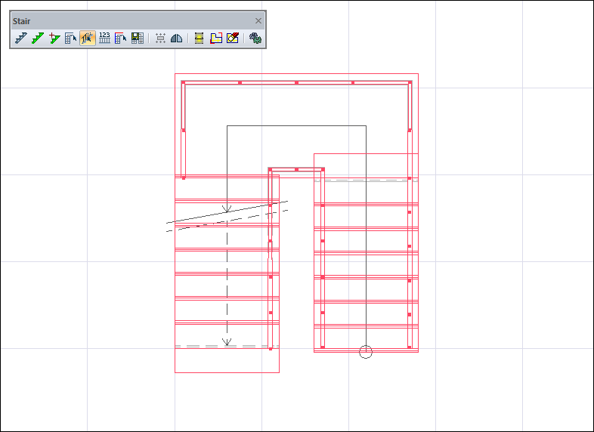Select the middle red node on the top railing

(x=296, y=82)
